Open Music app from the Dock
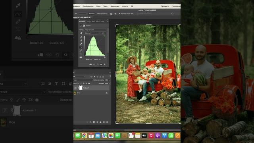Screen dimensions: 254x143 coord(151,135)
